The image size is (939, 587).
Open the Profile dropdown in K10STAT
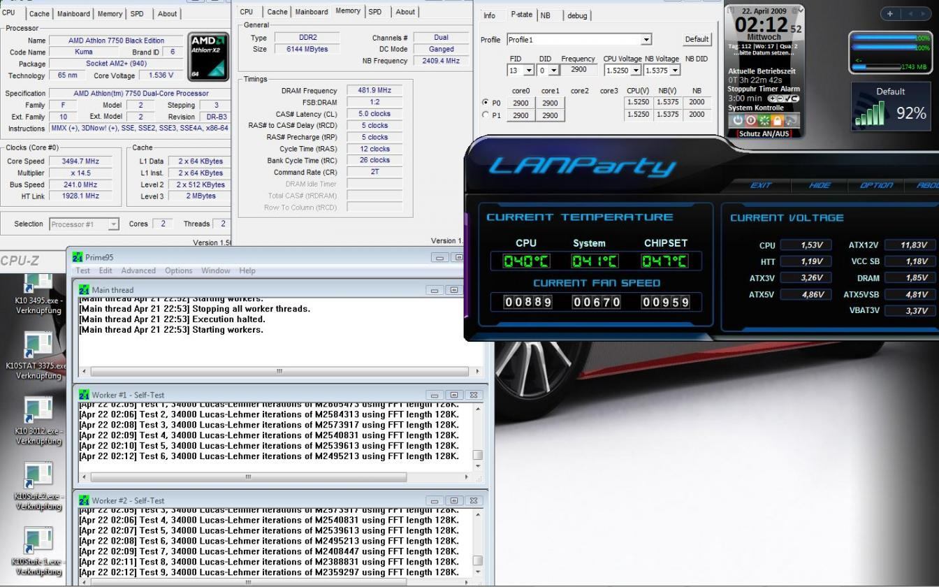coord(646,40)
